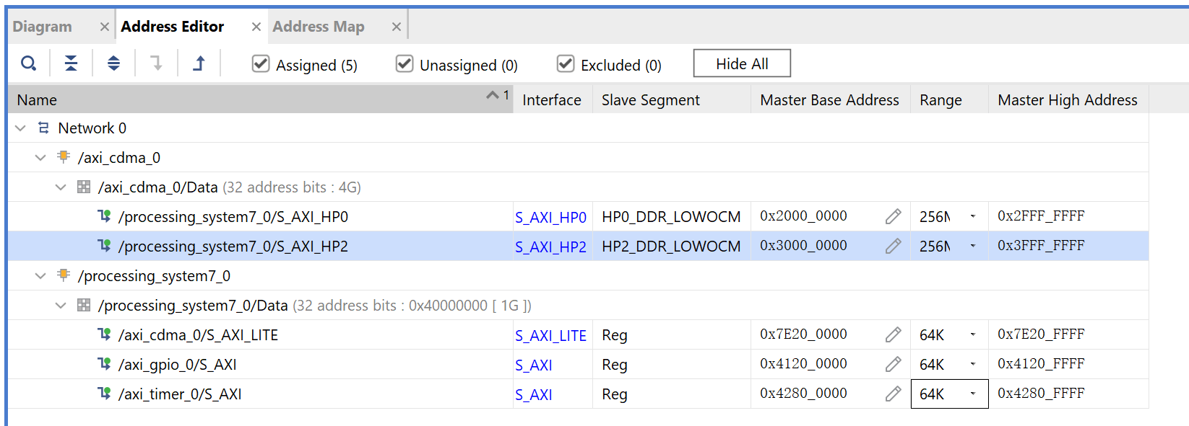
Task: Click base address field 0x7E20_0000
Action: [x=803, y=334]
